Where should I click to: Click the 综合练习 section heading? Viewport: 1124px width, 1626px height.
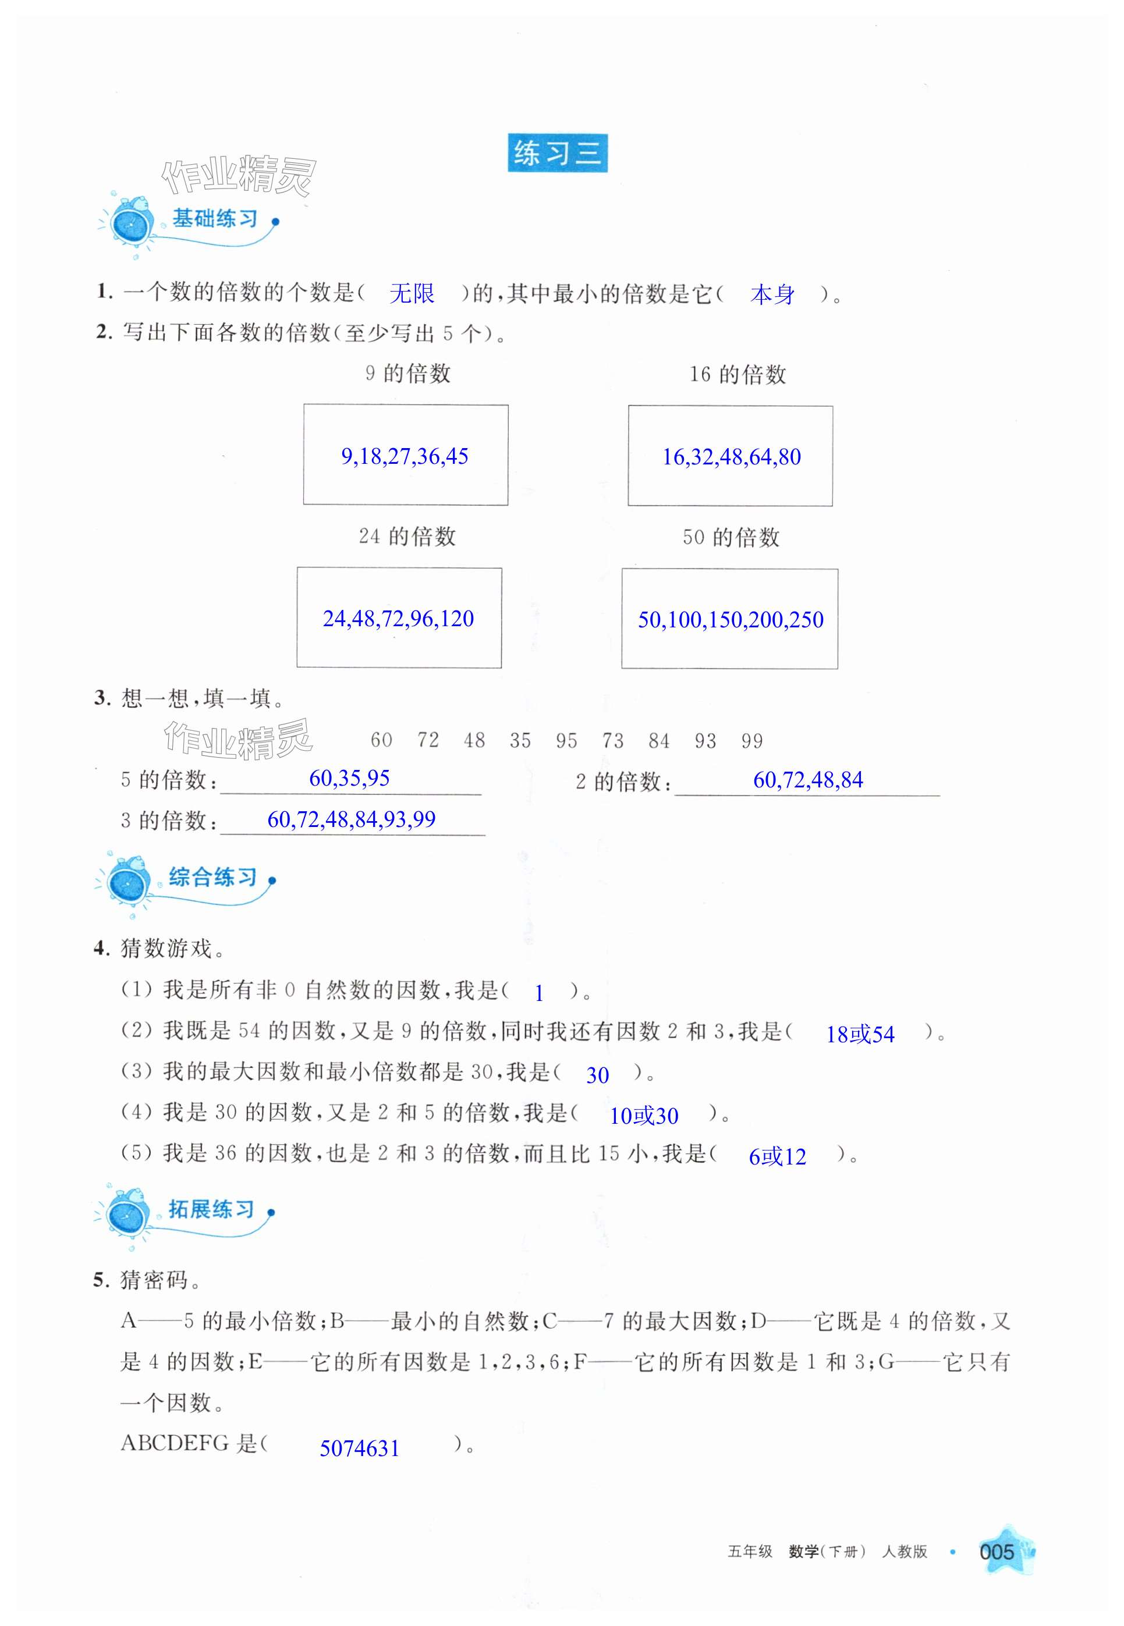(x=212, y=877)
